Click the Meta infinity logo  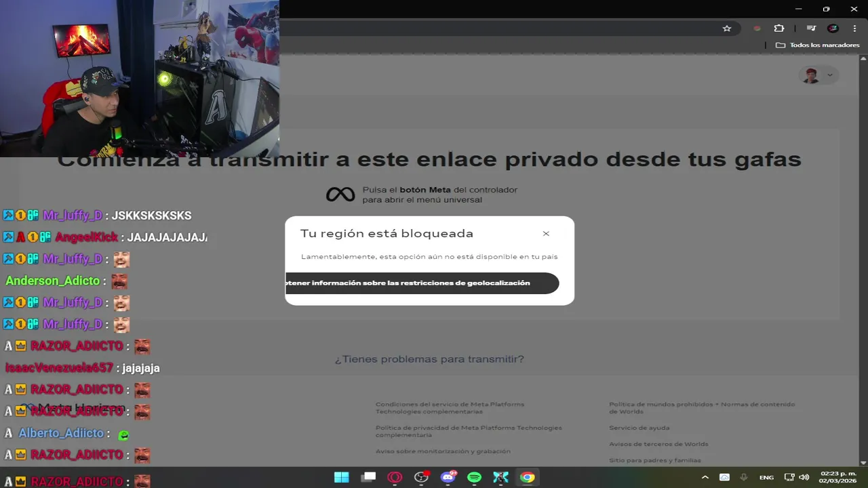340,195
